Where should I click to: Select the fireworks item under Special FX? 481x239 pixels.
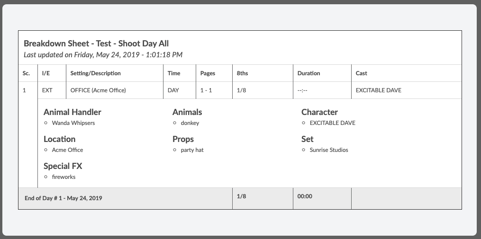coord(64,177)
